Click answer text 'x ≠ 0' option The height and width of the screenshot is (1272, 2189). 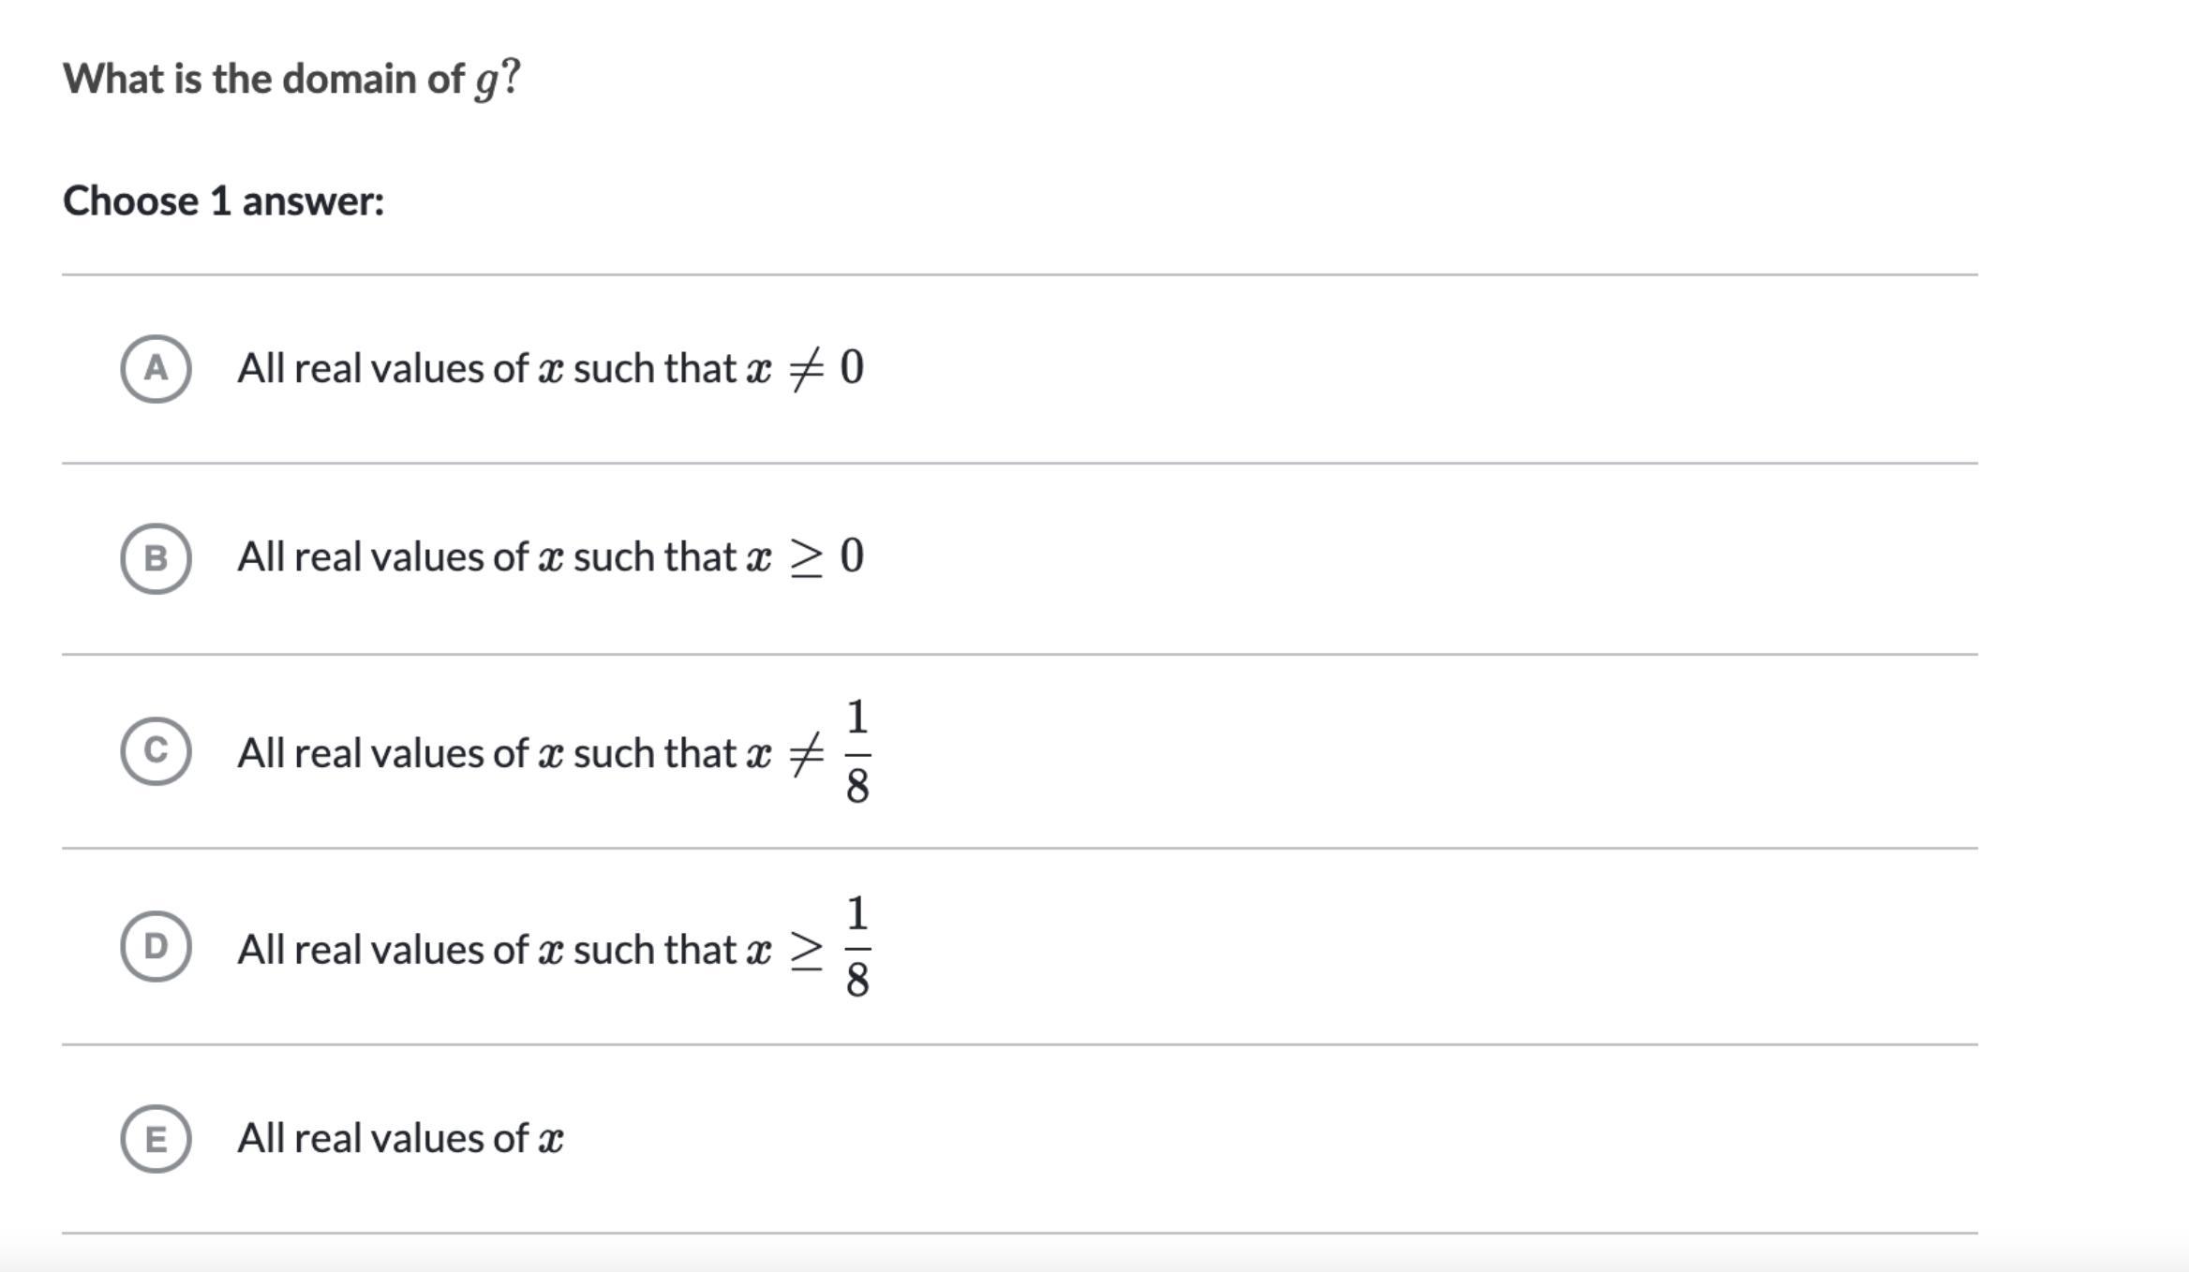click(x=804, y=368)
